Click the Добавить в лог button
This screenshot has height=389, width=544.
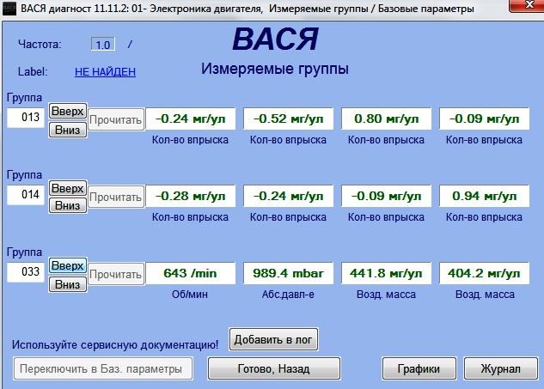(273, 339)
